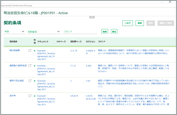Click the 契約書ページ column header
The height and width of the screenshot is (115, 177).
pyautogui.click(x=76, y=42)
